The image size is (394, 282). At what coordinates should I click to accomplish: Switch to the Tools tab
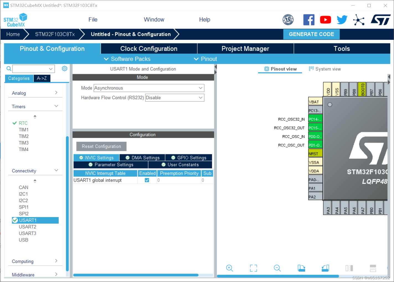coord(342,48)
